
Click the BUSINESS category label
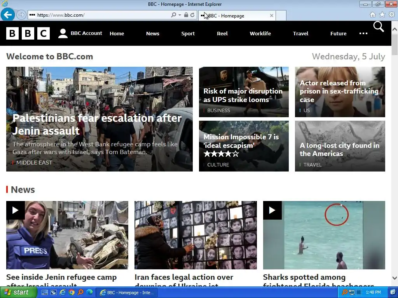click(218, 111)
